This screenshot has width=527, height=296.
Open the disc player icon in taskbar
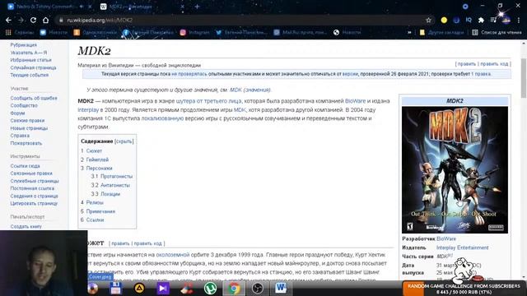click(92, 289)
